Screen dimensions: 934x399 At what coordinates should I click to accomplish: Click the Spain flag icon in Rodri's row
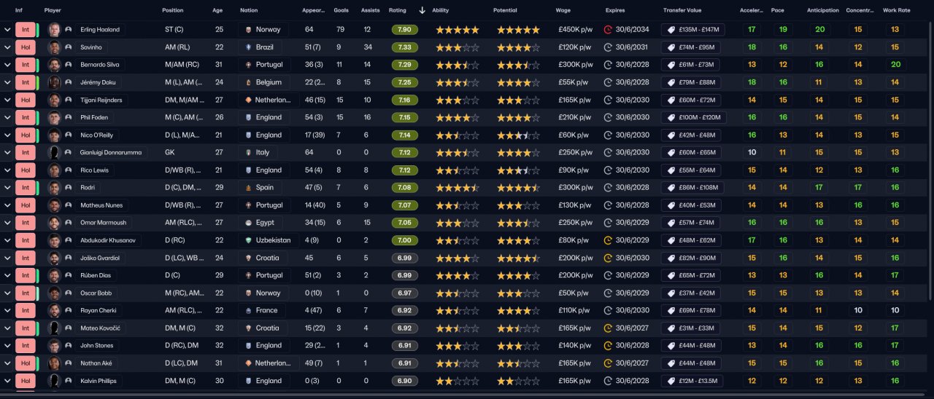coord(247,188)
